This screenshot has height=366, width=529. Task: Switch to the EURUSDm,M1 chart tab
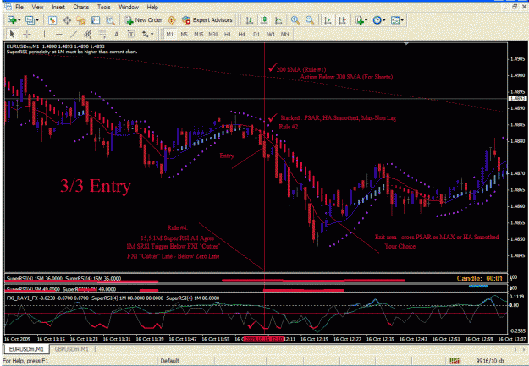[x=26, y=349]
